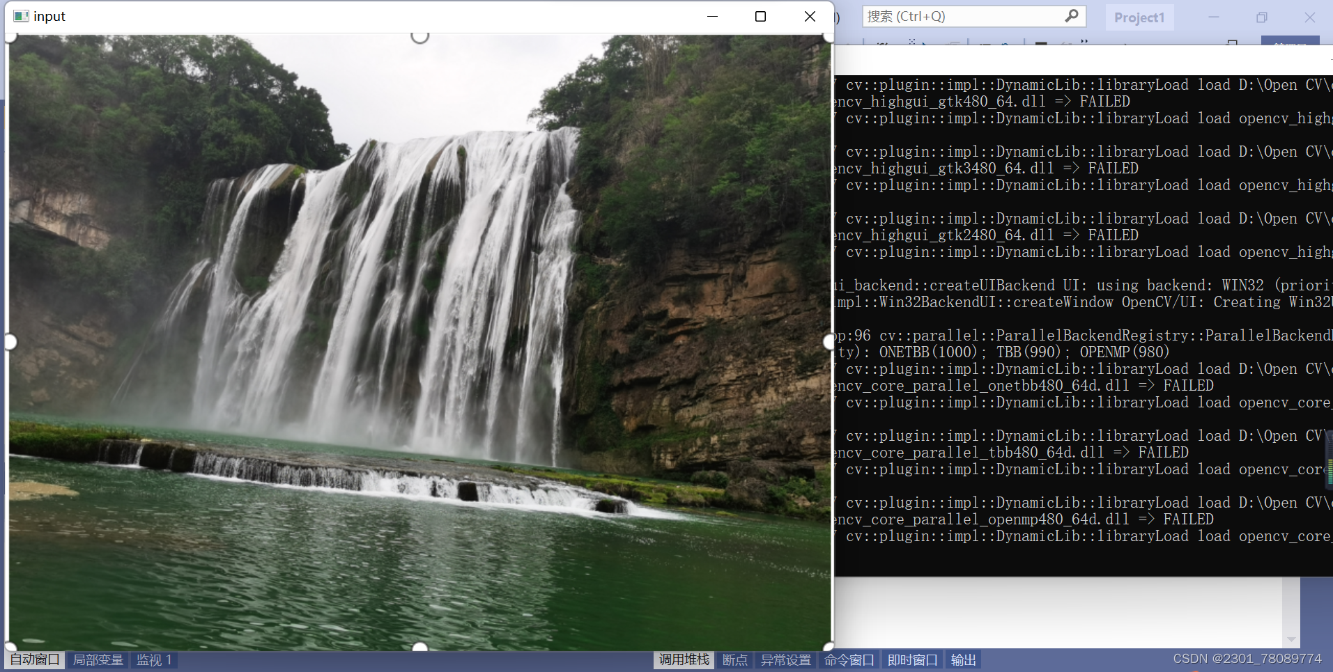Click the down arrow of the console scrollbar
The width and height of the screenshot is (1333, 672).
(1293, 640)
